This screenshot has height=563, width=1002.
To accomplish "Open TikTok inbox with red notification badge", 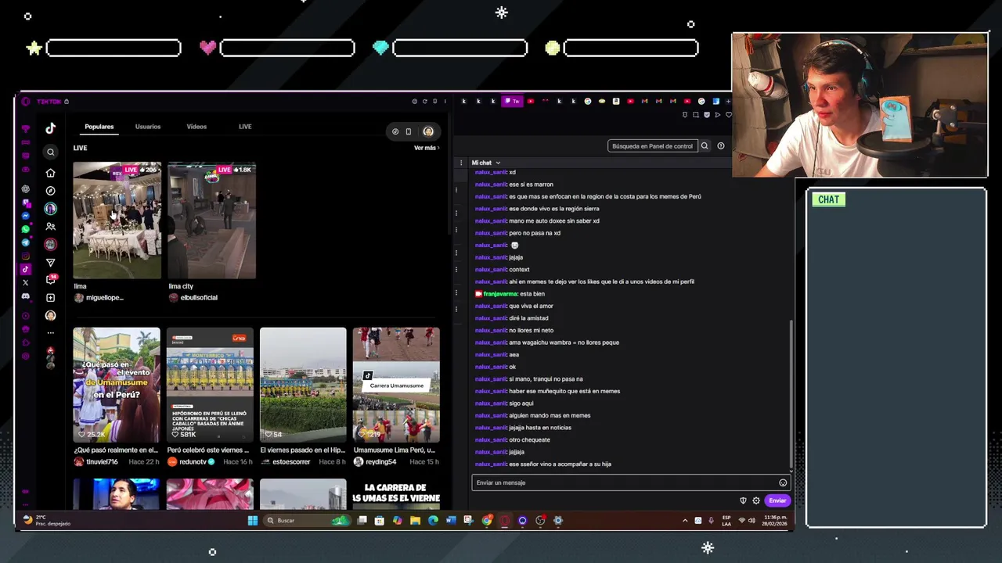I will pos(50,279).
